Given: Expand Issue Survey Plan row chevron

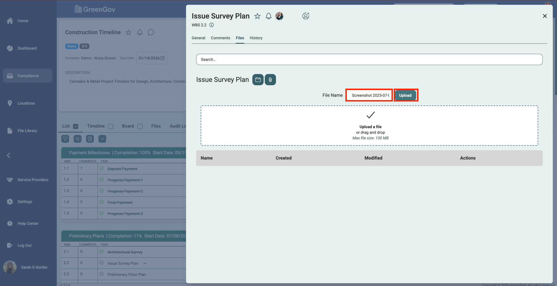Looking at the screenshot, I should click(x=145, y=263).
